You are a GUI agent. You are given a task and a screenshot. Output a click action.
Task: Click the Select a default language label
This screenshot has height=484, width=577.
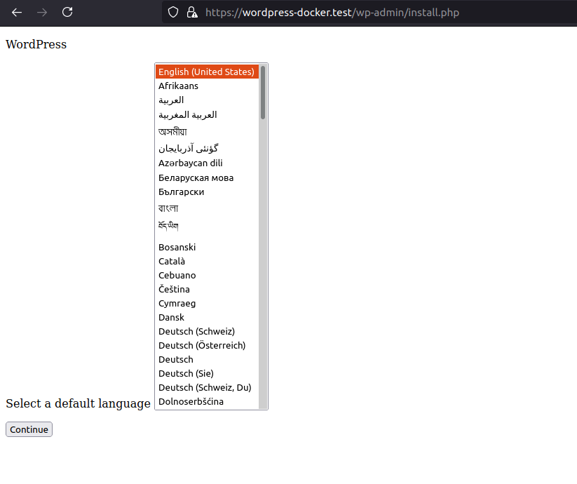coord(78,403)
